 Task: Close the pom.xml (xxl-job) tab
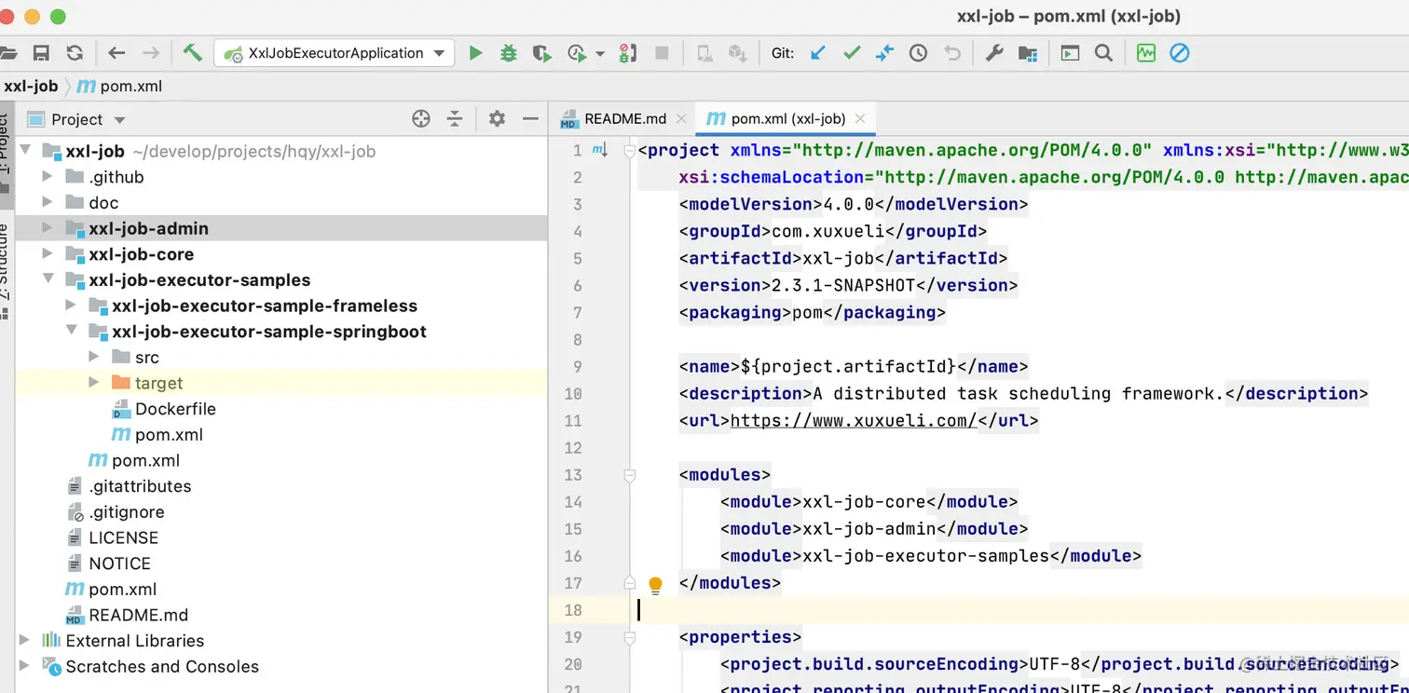[x=859, y=118]
